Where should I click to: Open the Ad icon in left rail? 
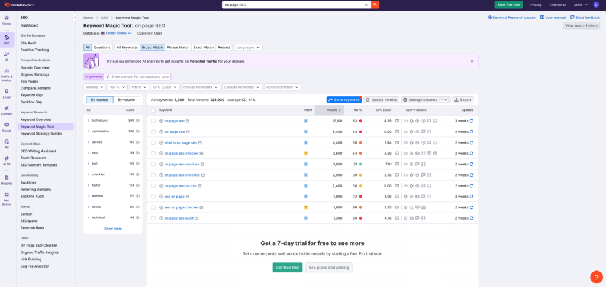click(7, 144)
